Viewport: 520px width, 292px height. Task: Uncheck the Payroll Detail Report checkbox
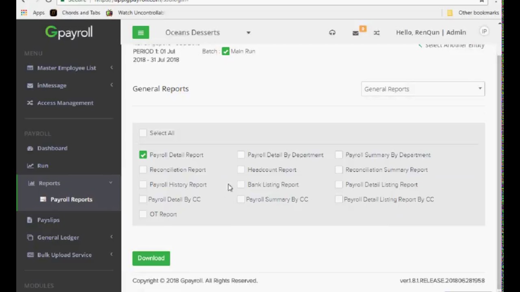click(143, 155)
